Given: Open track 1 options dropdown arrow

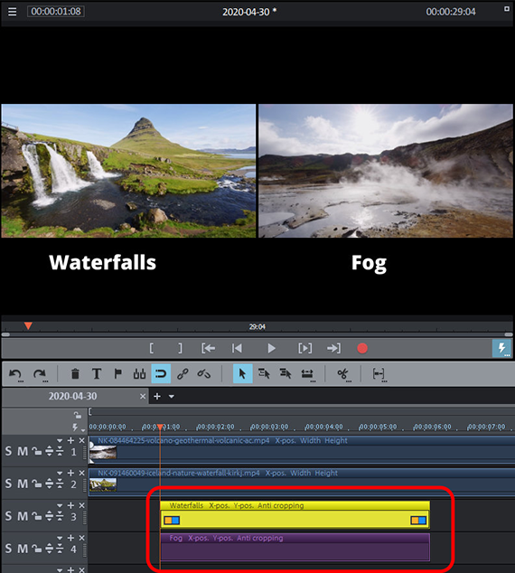Looking at the screenshot, I should pos(60,441).
